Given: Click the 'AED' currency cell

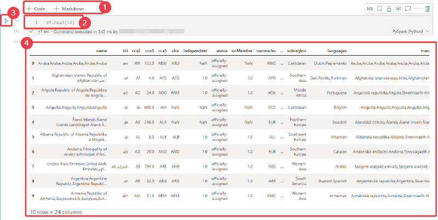Looking at the screenshot, I should coord(271,167).
